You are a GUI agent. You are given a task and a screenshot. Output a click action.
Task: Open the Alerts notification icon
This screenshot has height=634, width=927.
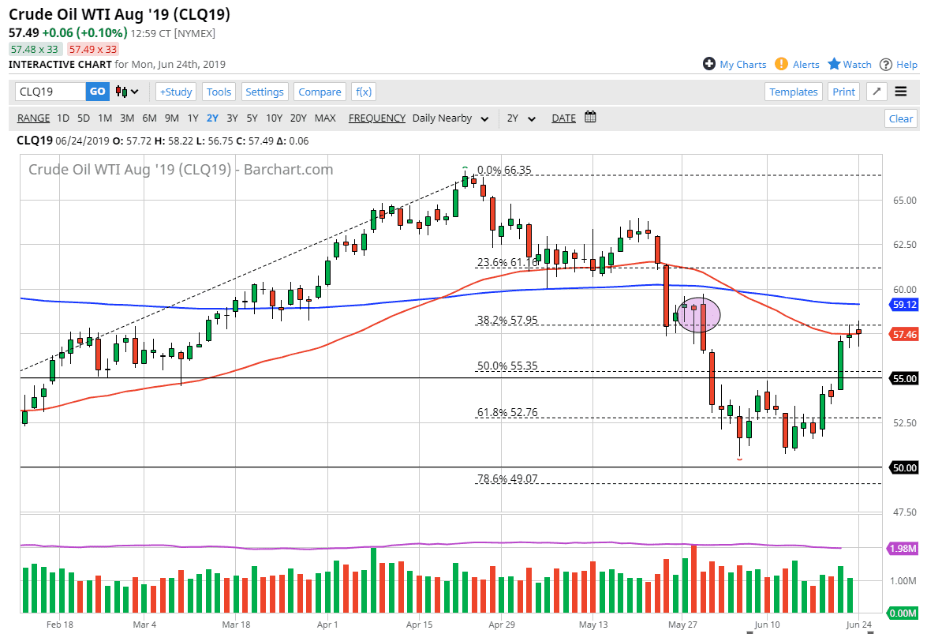pos(781,64)
